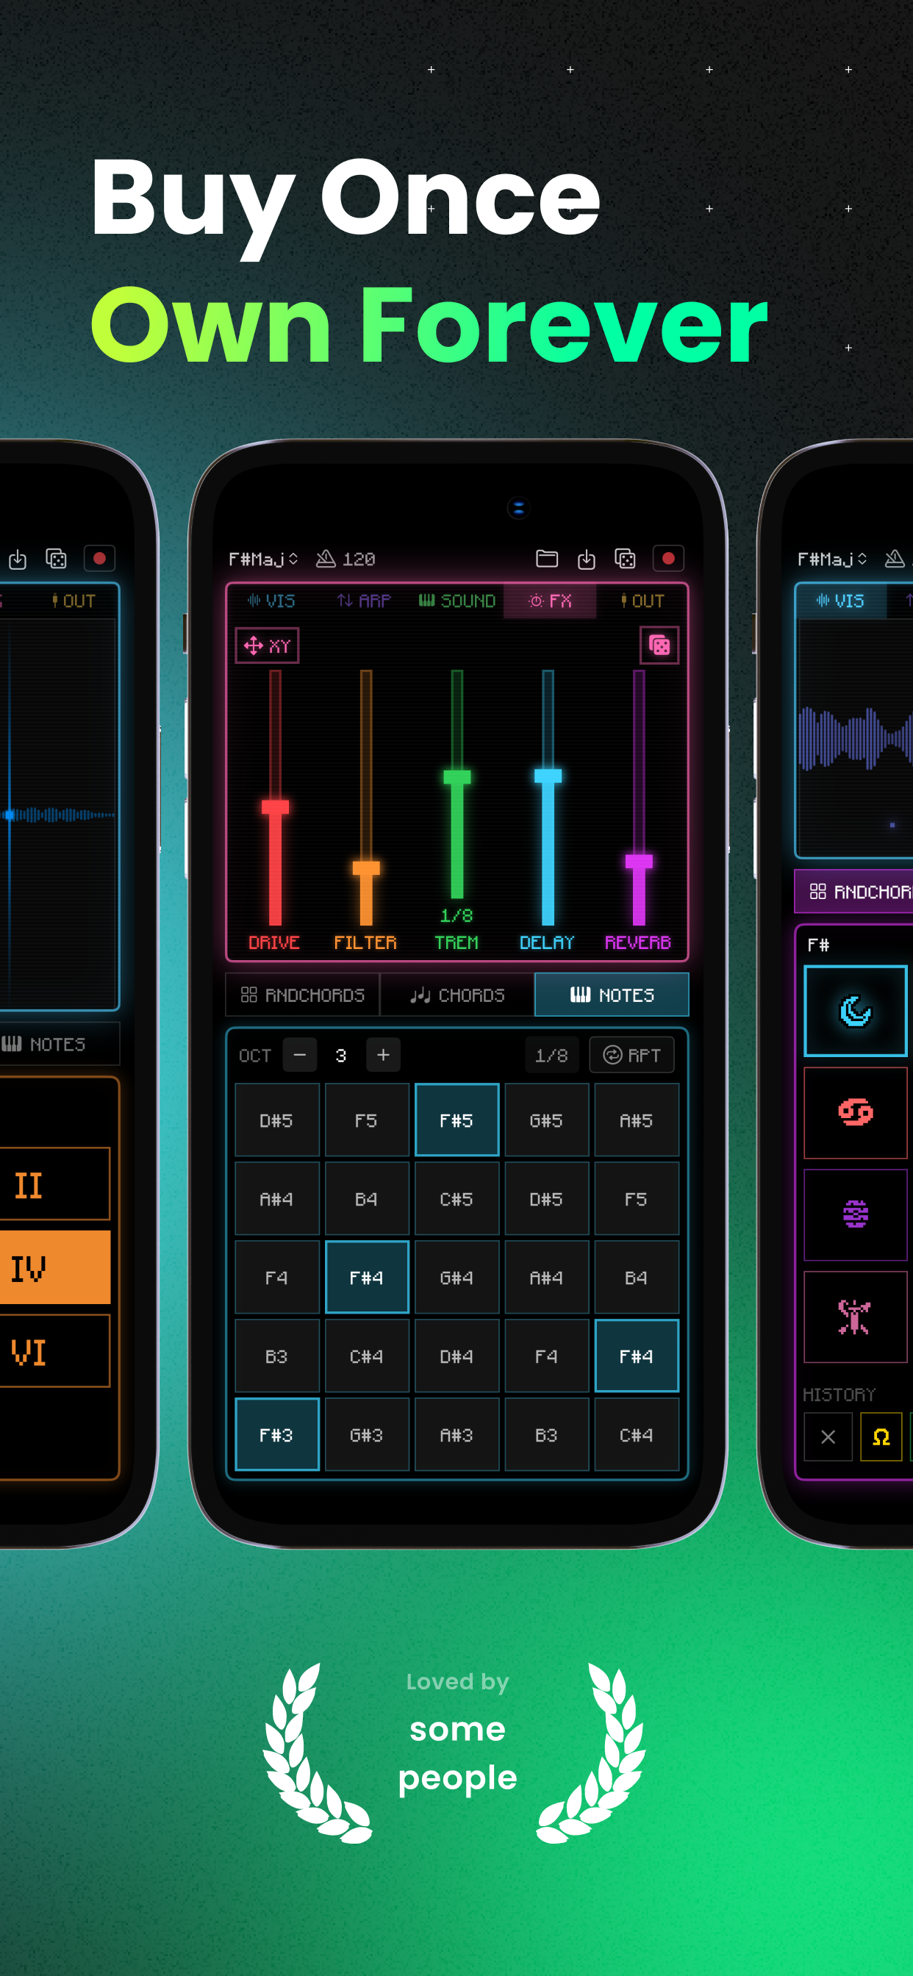This screenshot has width=913, height=1976.
Task: Tap the dice randomize icon in center phone header
Action: click(626, 559)
